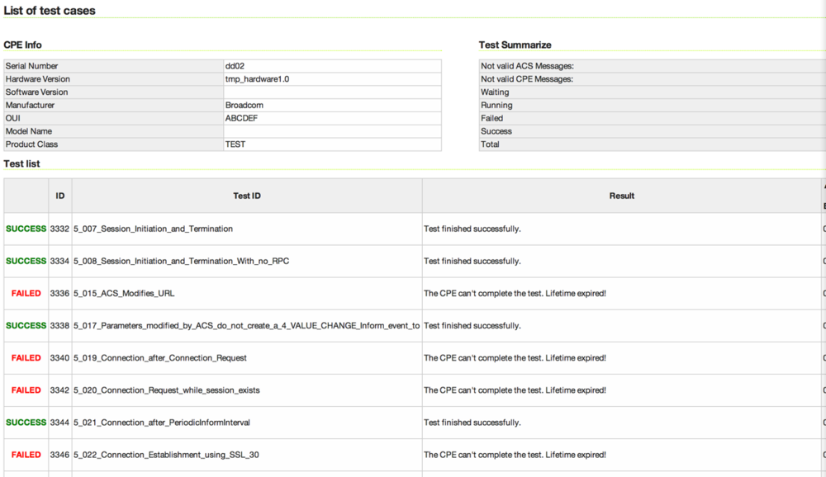Viewport: 826px width, 477px height.
Task: Click the Success summary row
Action: (x=653, y=131)
